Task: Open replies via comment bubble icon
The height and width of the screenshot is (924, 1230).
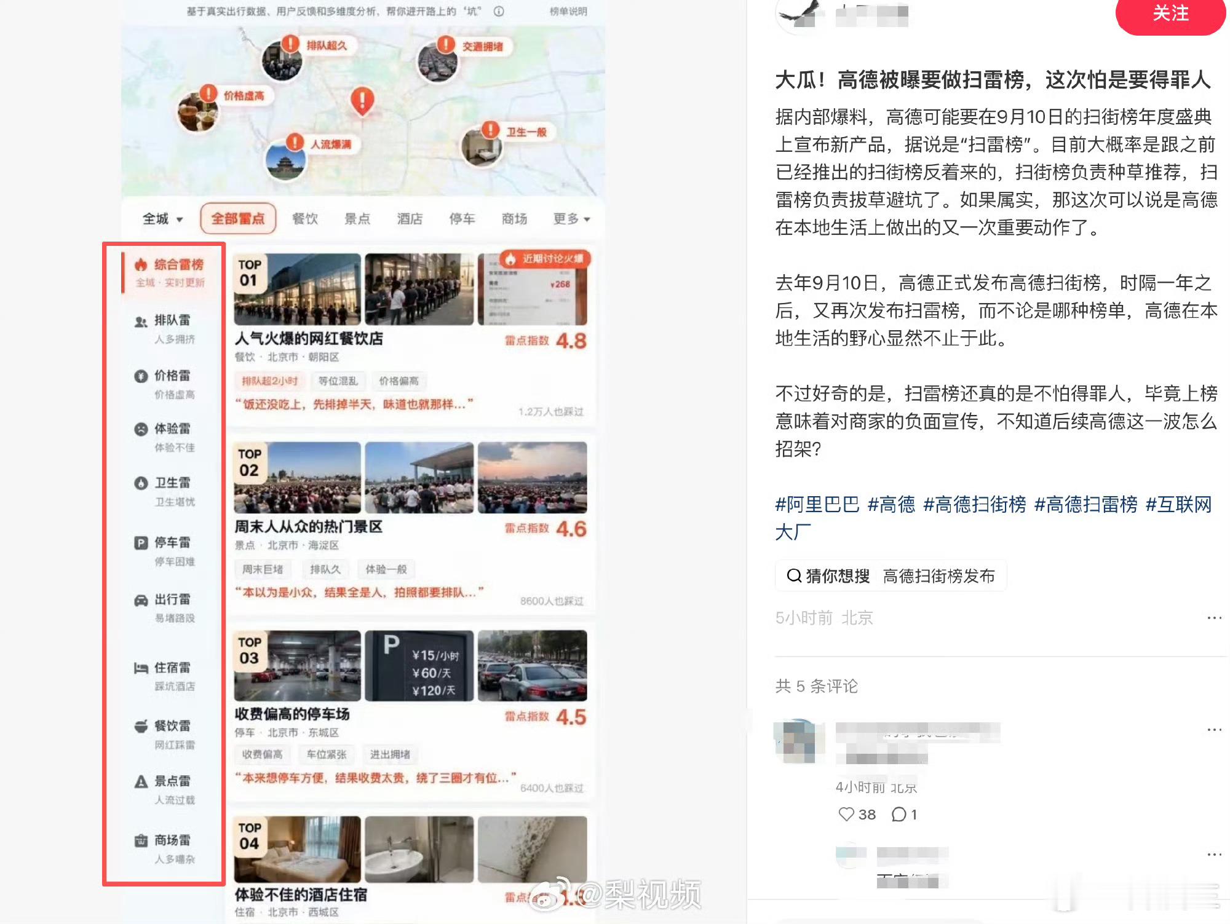Action: [x=899, y=815]
